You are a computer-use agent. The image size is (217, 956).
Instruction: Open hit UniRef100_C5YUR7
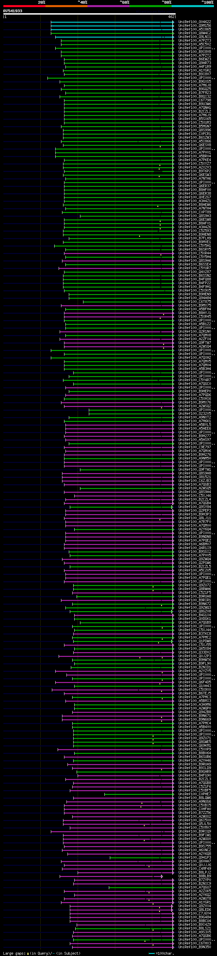click(195, 268)
